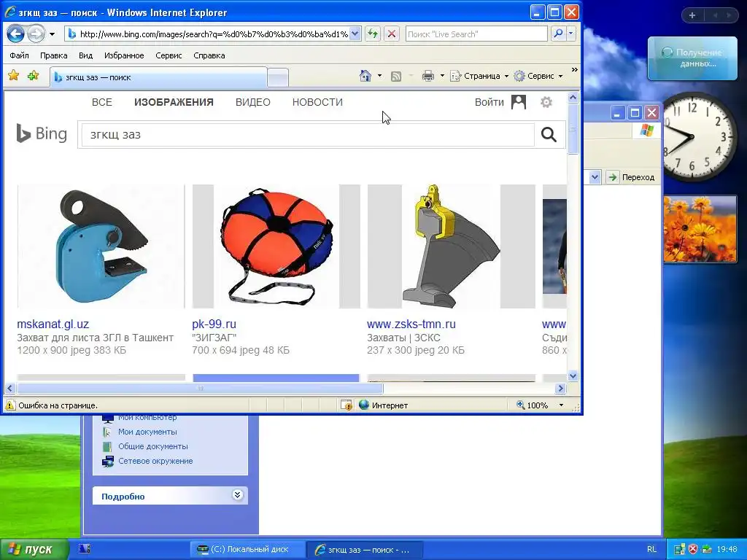Click the IE Forward arrow button
Image resolution: width=747 pixels, height=560 pixels.
coord(36,34)
